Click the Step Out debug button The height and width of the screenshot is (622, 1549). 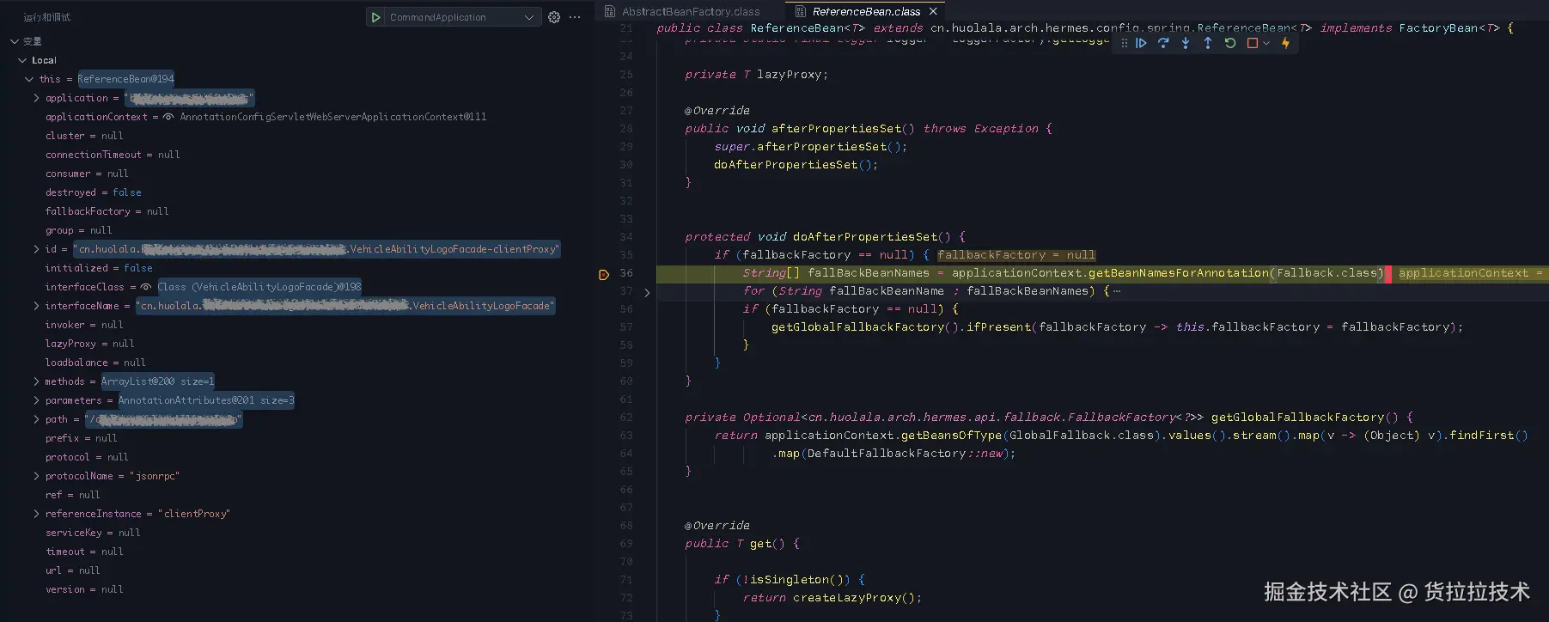[x=1208, y=43]
